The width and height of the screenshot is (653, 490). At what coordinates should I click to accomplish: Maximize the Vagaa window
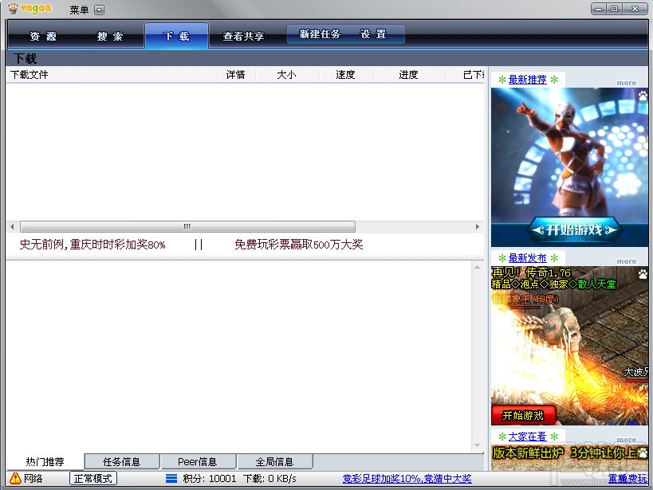[x=614, y=9]
